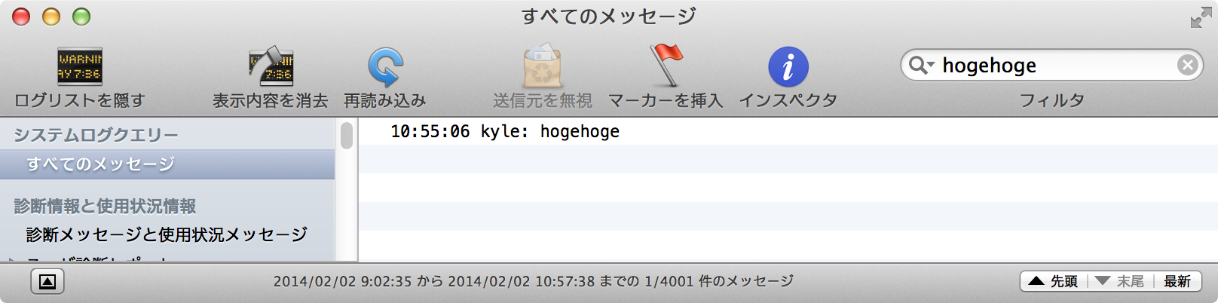The width and height of the screenshot is (1218, 303).
Task: Open 診断メッセージと使用状況メッセージ in the sidebar
Action: (167, 234)
